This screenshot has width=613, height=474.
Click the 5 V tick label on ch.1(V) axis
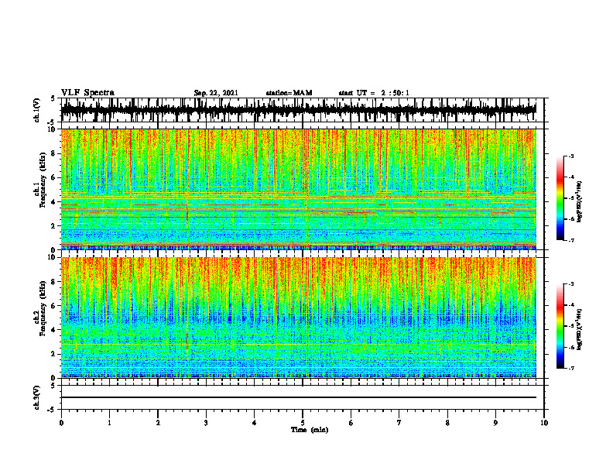point(53,98)
